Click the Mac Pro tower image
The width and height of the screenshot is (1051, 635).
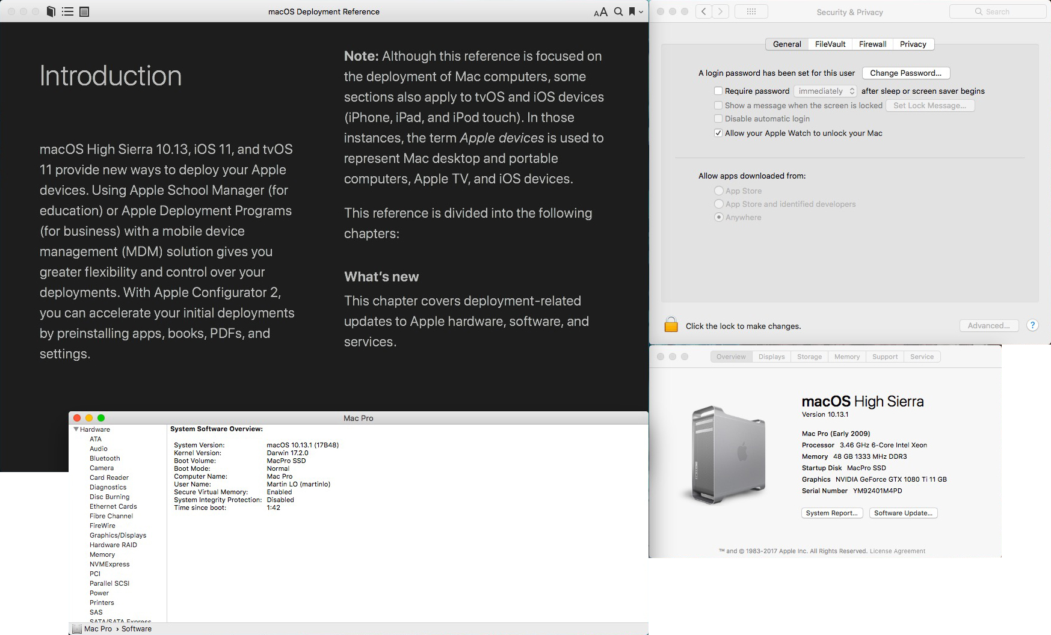coord(728,455)
